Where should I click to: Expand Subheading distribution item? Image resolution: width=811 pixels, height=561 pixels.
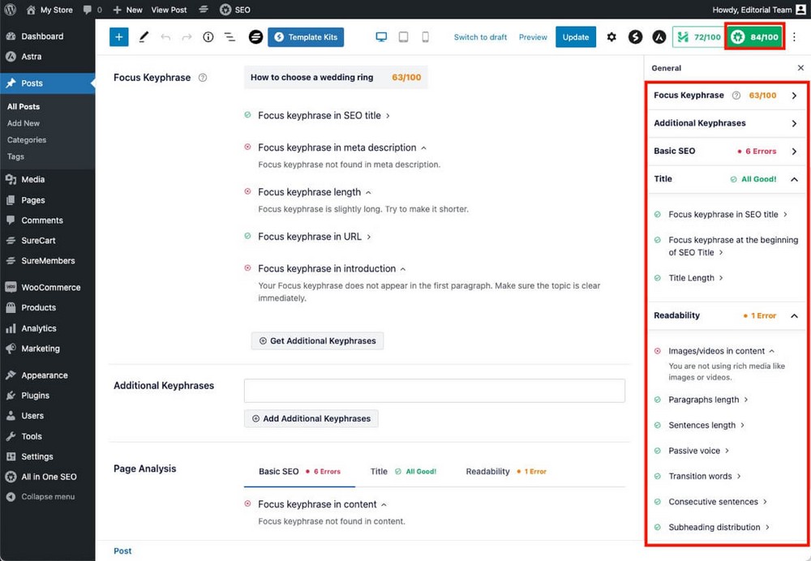(x=719, y=527)
